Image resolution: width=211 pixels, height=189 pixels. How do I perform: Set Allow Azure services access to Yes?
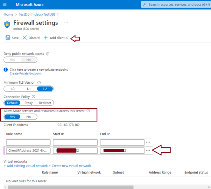point(12,117)
